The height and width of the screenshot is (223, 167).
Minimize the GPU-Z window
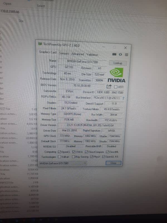click(x=104, y=47)
